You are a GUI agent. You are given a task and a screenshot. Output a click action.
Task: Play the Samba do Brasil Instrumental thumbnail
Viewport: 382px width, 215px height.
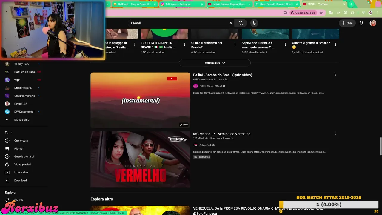(x=140, y=100)
